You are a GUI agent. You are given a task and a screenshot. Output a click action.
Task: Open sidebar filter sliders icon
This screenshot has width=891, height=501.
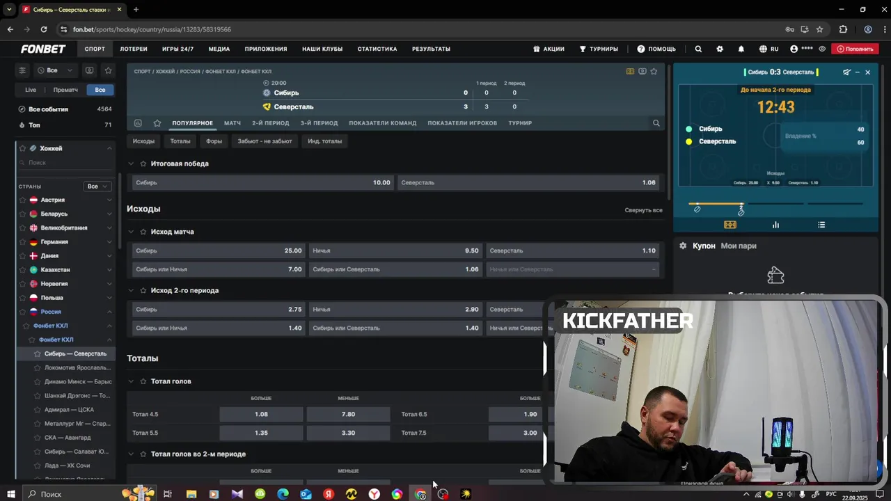22,70
